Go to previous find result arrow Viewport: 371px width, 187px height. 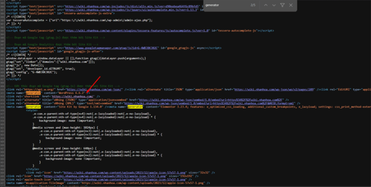click(x=266, y=5)
